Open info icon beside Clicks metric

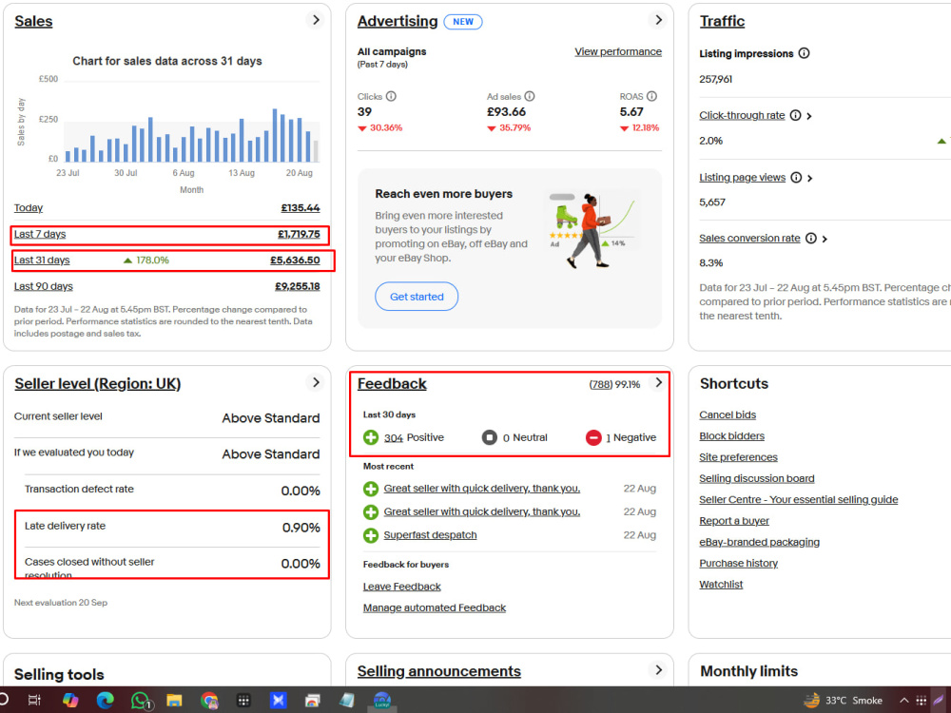pyautogui.click(x=391, y=96)
